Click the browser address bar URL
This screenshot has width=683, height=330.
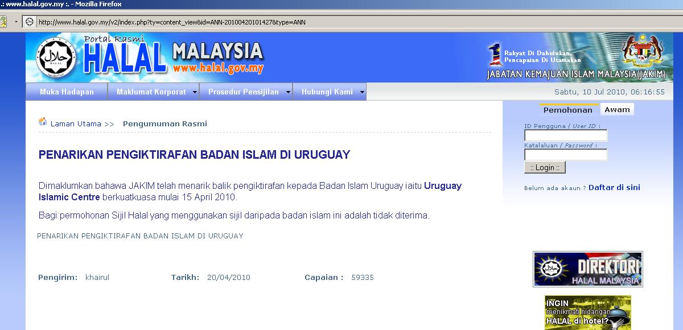pyautogui.click(x=172, y=22)
